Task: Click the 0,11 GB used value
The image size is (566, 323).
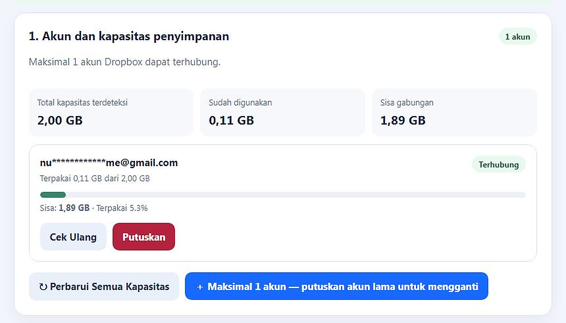Action: tap(231, 120)
